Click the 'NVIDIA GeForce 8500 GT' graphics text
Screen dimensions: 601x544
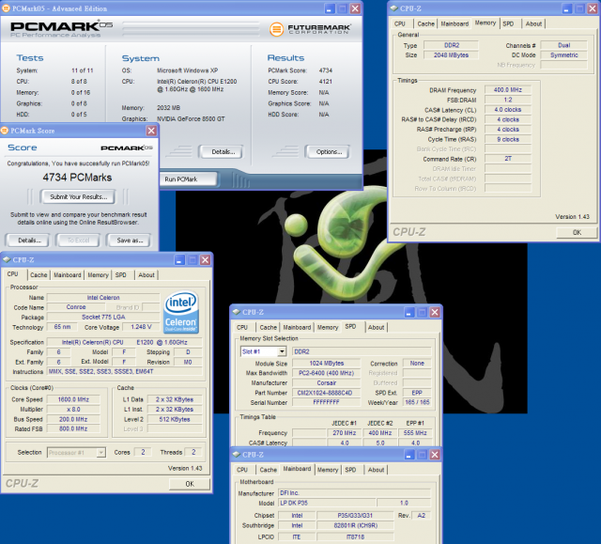191,118
